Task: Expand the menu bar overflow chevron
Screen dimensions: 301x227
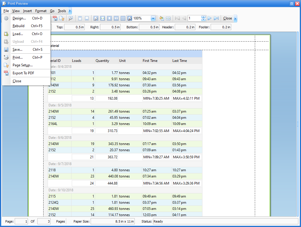Action: tap(70, 11)
